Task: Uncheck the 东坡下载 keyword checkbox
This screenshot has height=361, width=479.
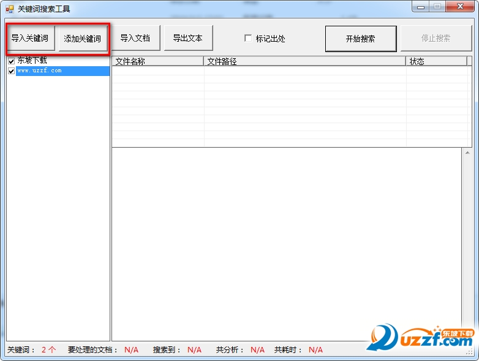Action: point(11,61)
